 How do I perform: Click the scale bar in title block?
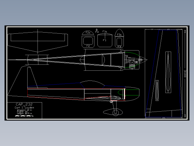point(24,116)
